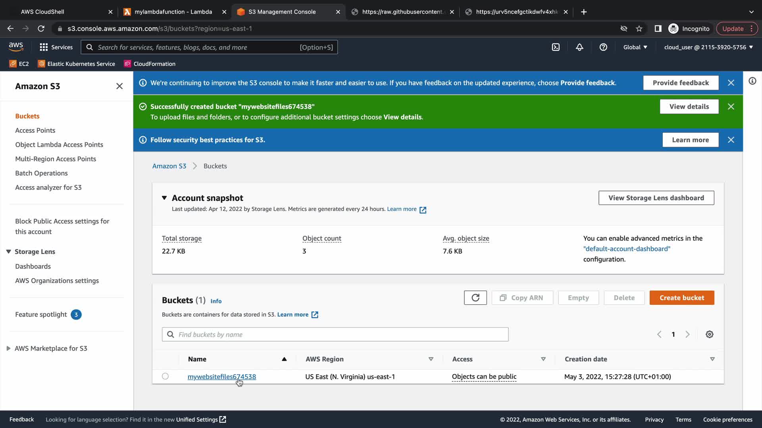Dismiss the green bucket created banner
This screenshot has width=762, height=428.
coord(731,107)
